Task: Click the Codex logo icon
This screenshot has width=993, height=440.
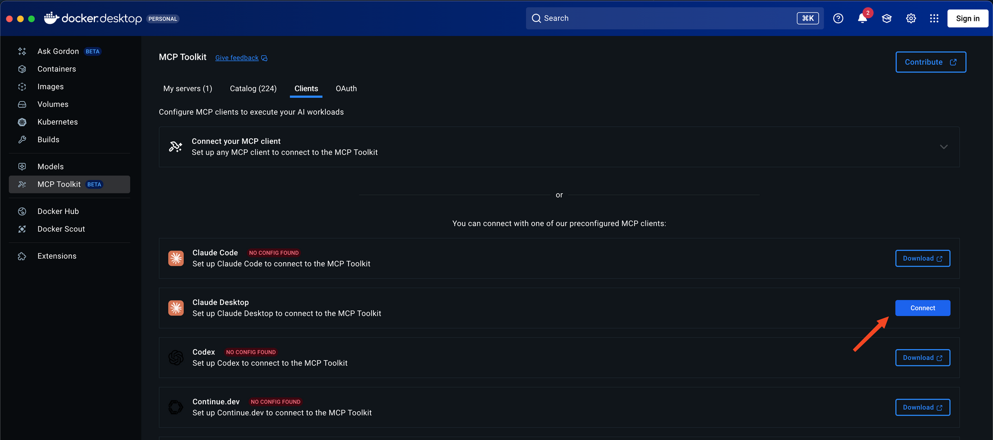Action: (x=176, y=358)
